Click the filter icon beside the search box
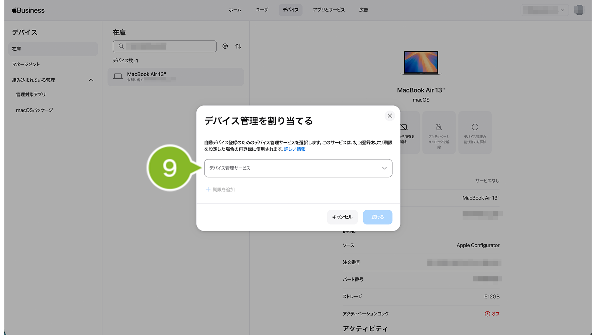Screen dimensions: 596x335 (225, 46)
